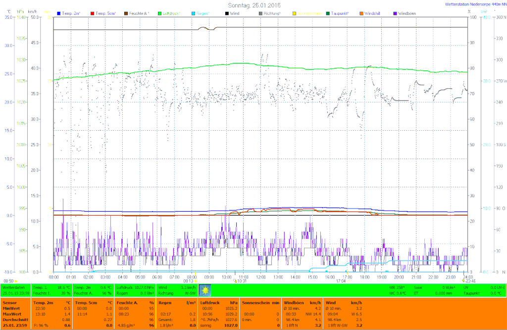Click the gray Richtung legend square
Viewport: 507px width, 330px height.
coord(260,13)
